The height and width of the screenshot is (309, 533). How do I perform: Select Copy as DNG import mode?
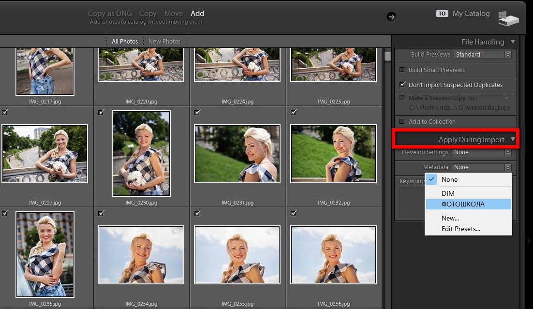(x=110, y=13)
